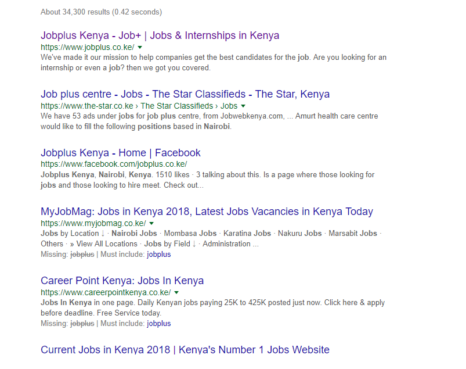Click the Must include jobplus link under Career Point

tap(158, 324)
